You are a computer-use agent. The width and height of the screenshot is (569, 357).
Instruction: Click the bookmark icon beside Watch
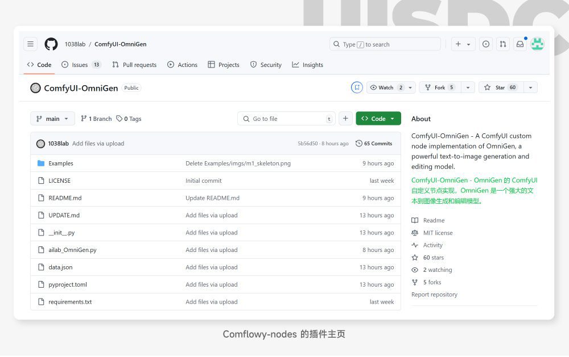357,87
